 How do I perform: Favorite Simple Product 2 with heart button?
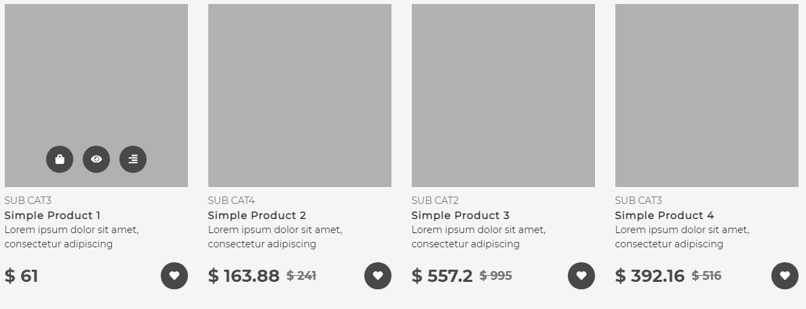378,276
